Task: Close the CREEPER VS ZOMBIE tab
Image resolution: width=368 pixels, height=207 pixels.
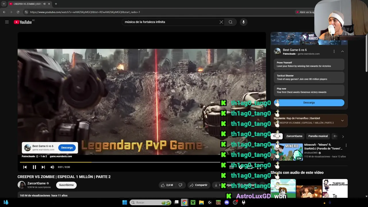Action: coord(49,4)
